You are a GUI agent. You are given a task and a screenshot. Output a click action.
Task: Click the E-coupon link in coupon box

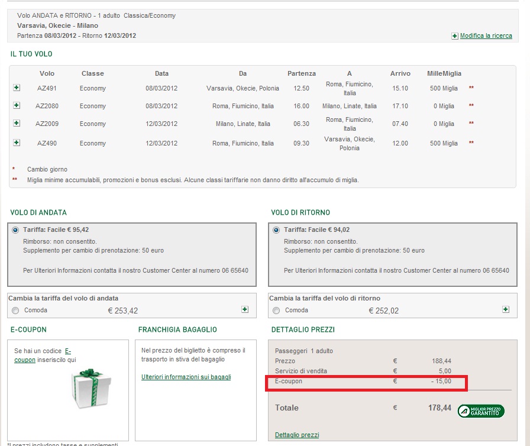(x=43, y=355)
